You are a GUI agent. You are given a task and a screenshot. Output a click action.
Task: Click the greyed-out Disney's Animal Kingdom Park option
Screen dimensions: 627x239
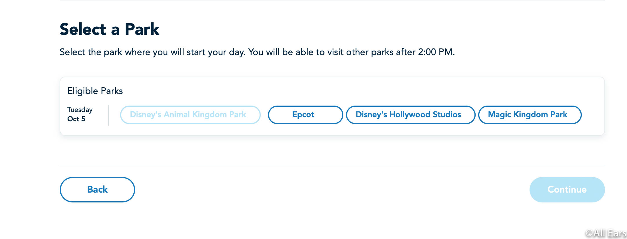190,115
